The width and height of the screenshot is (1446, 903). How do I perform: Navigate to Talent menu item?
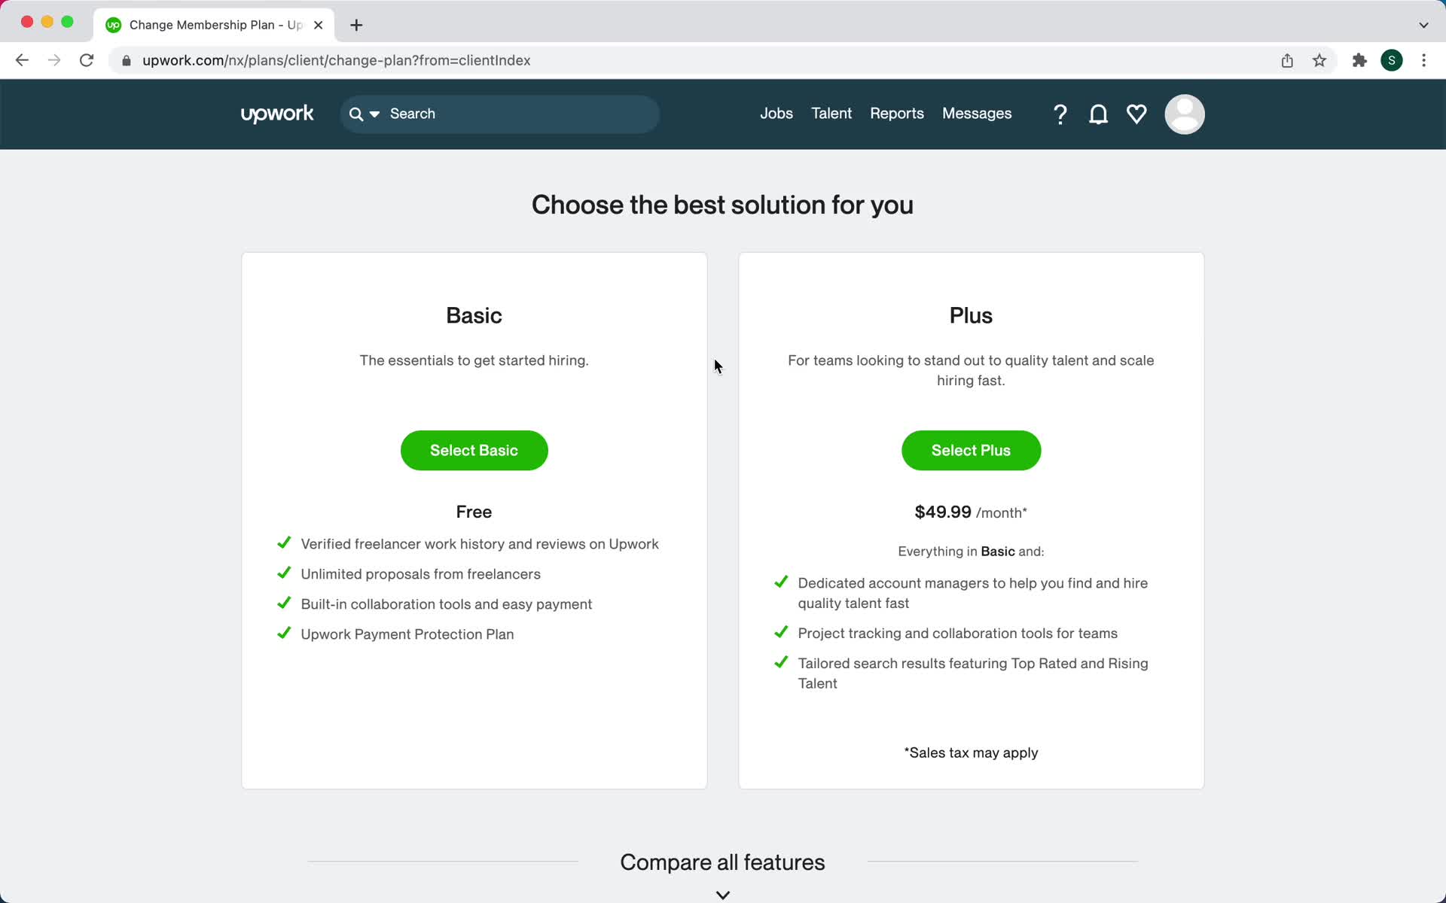pos(831,114)
